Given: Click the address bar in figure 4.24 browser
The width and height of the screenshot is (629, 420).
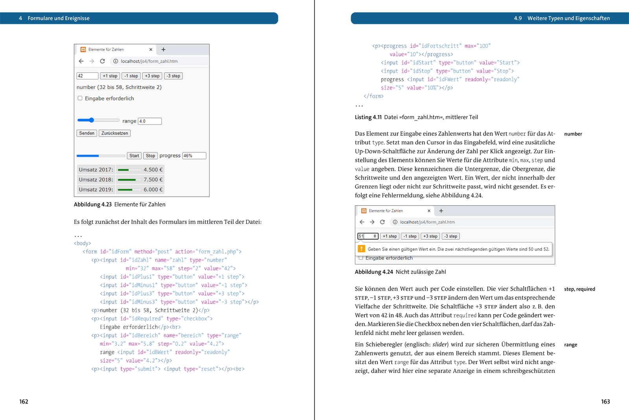Looking at the screenshot, I should [x=471, y=222].
